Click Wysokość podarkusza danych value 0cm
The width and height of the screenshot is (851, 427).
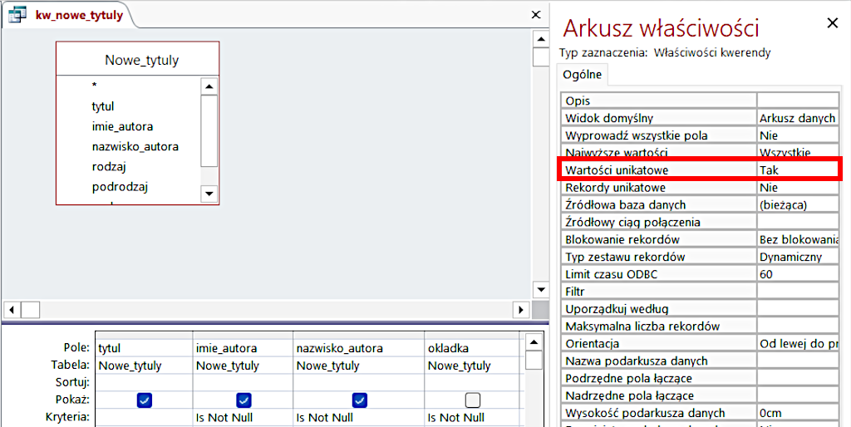tap(799, 414)
